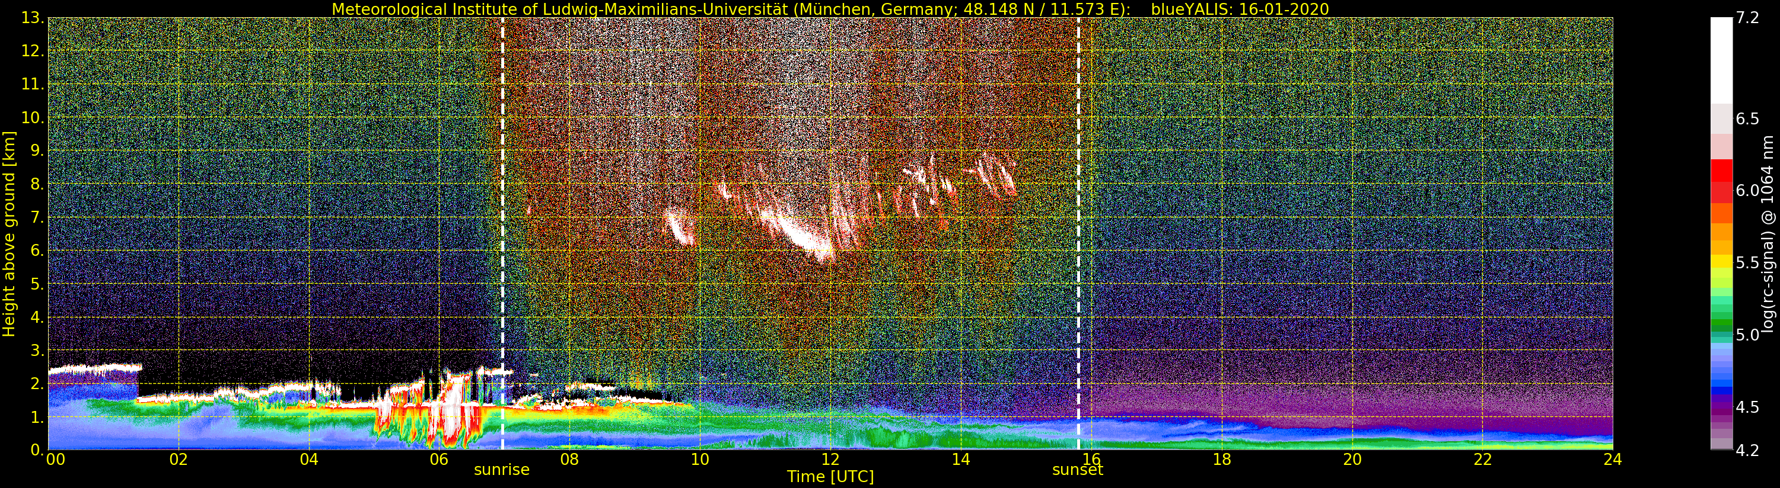Click the colorbar tick value 4.2
The height and width of the screenshot is (488, 1780).
tap(1747, 451)
